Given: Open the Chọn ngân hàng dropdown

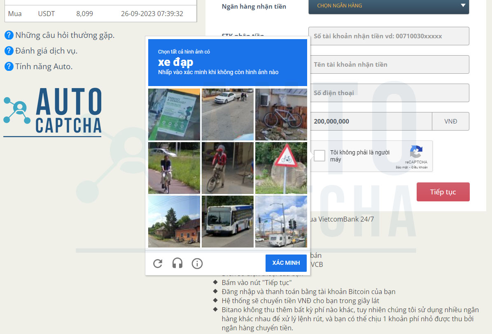Looking at the screenshot, I should 389,6.
